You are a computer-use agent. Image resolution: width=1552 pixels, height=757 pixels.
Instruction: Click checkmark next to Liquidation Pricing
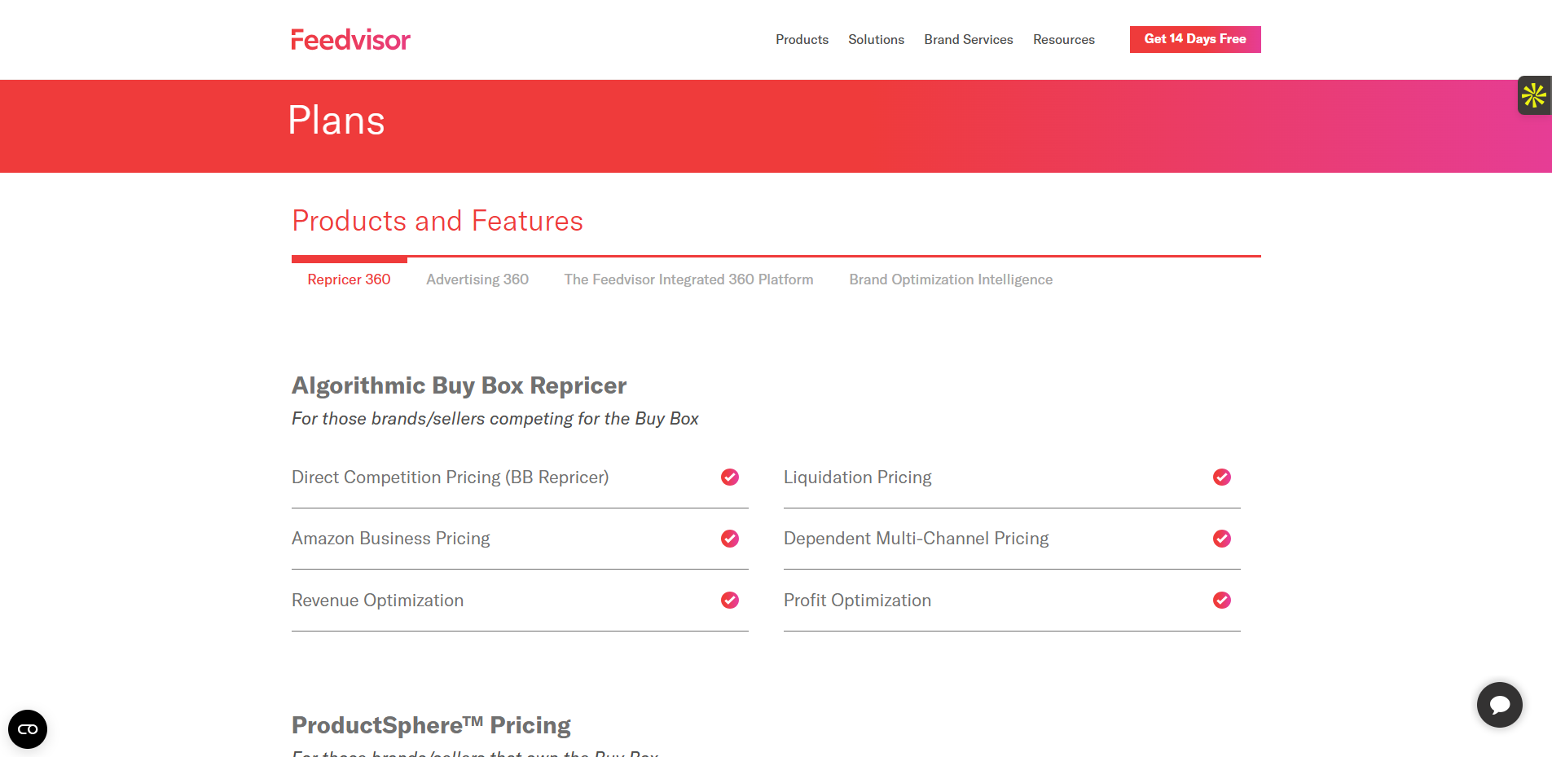coord(1222,478)
